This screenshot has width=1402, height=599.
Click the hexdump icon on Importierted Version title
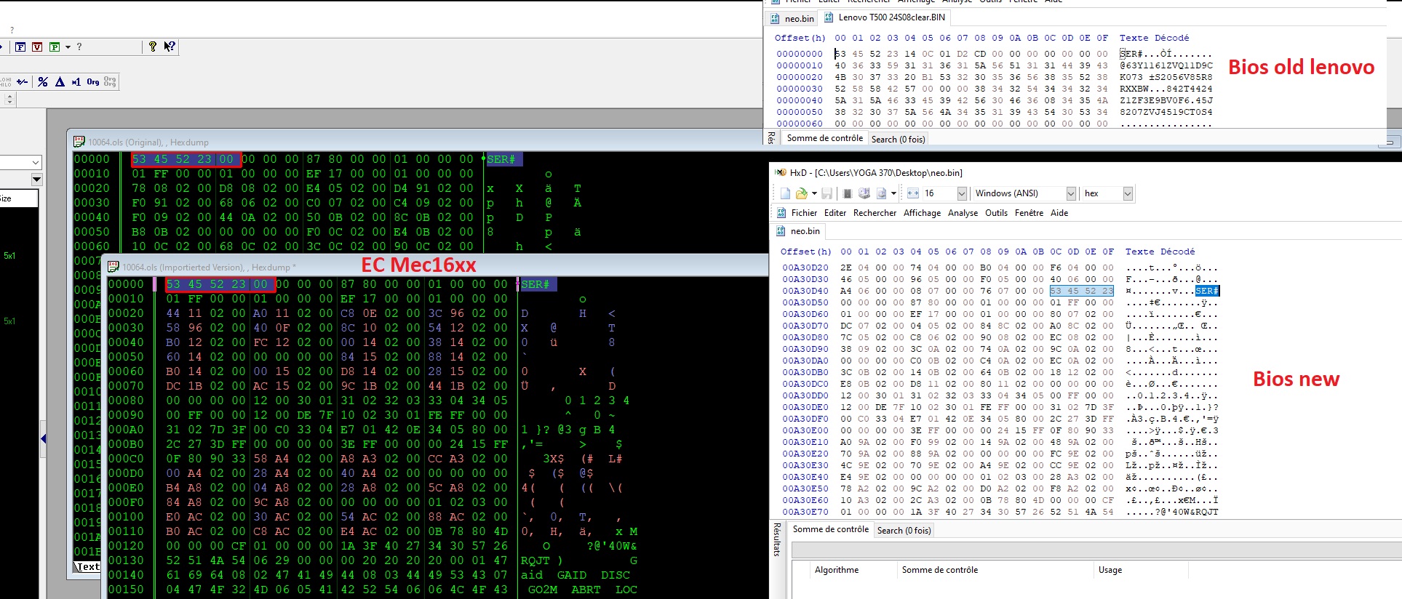113,267
